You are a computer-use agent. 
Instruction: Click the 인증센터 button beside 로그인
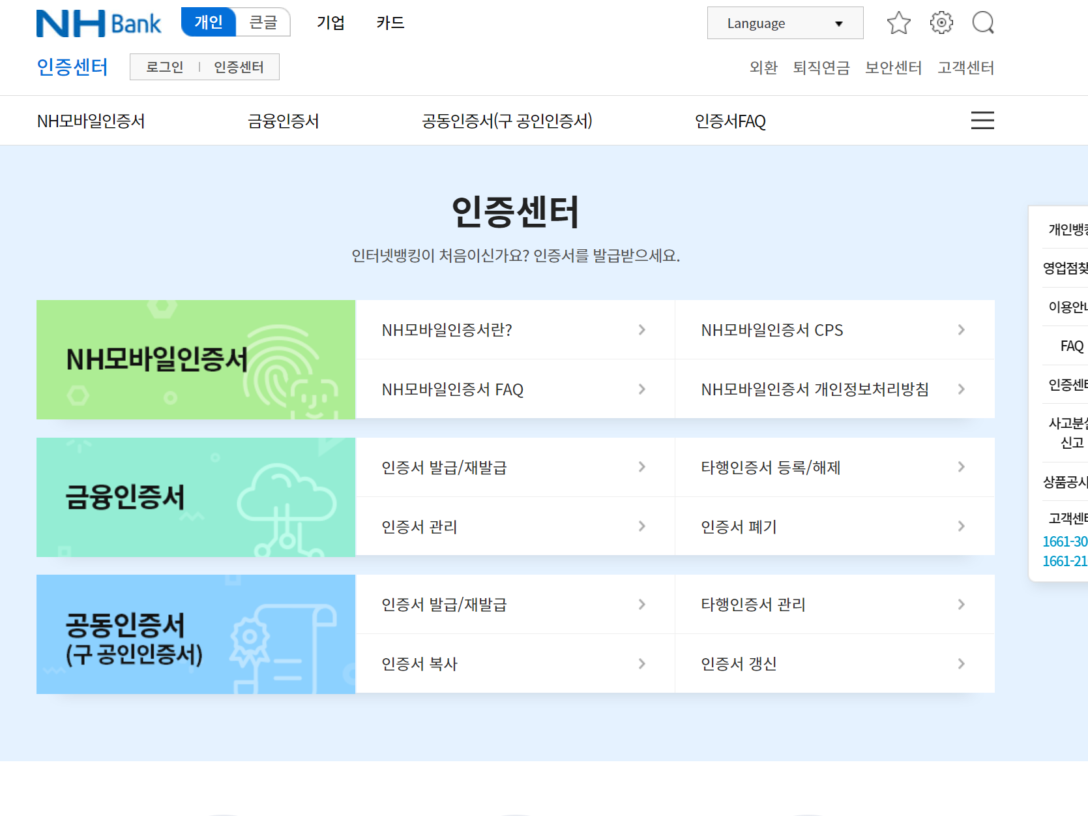[239, 67]
